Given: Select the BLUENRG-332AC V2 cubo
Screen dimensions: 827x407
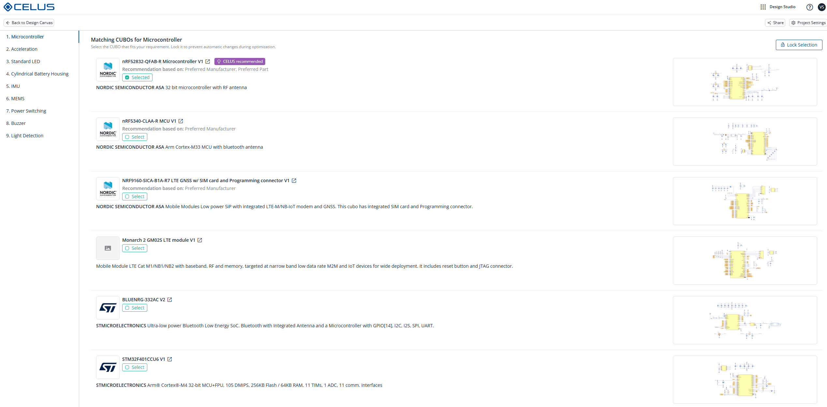Looking at the screenshot, I should point(135,308).
